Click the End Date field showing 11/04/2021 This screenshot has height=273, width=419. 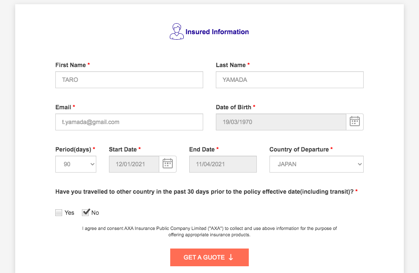coord(223,164)
